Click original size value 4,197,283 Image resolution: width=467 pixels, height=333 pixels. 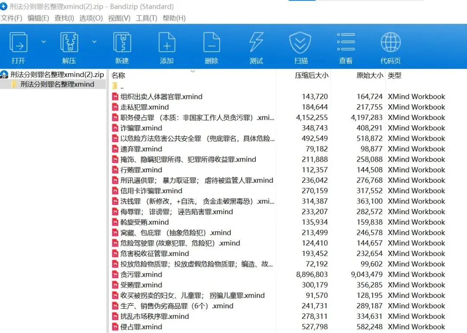[x=367, y=117]
